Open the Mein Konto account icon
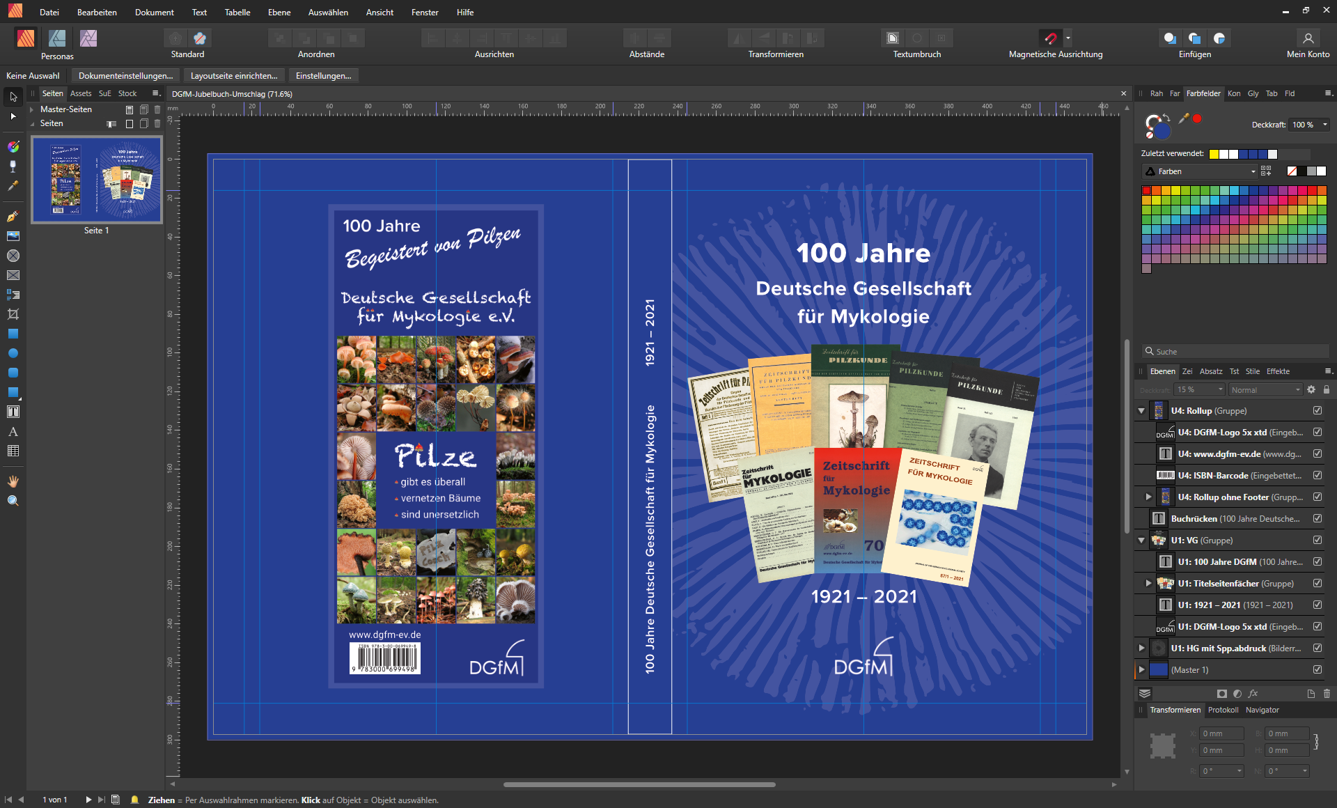1337x808 pixels. (x=1308, y=38)
